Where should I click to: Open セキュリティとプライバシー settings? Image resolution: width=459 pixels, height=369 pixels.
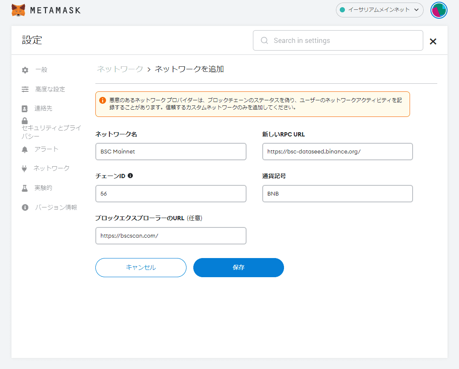(x=51, y=132)
